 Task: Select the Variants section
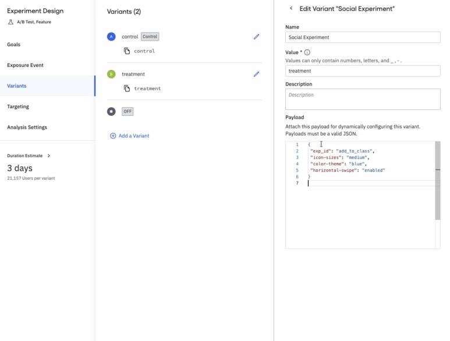pos(47,86)
